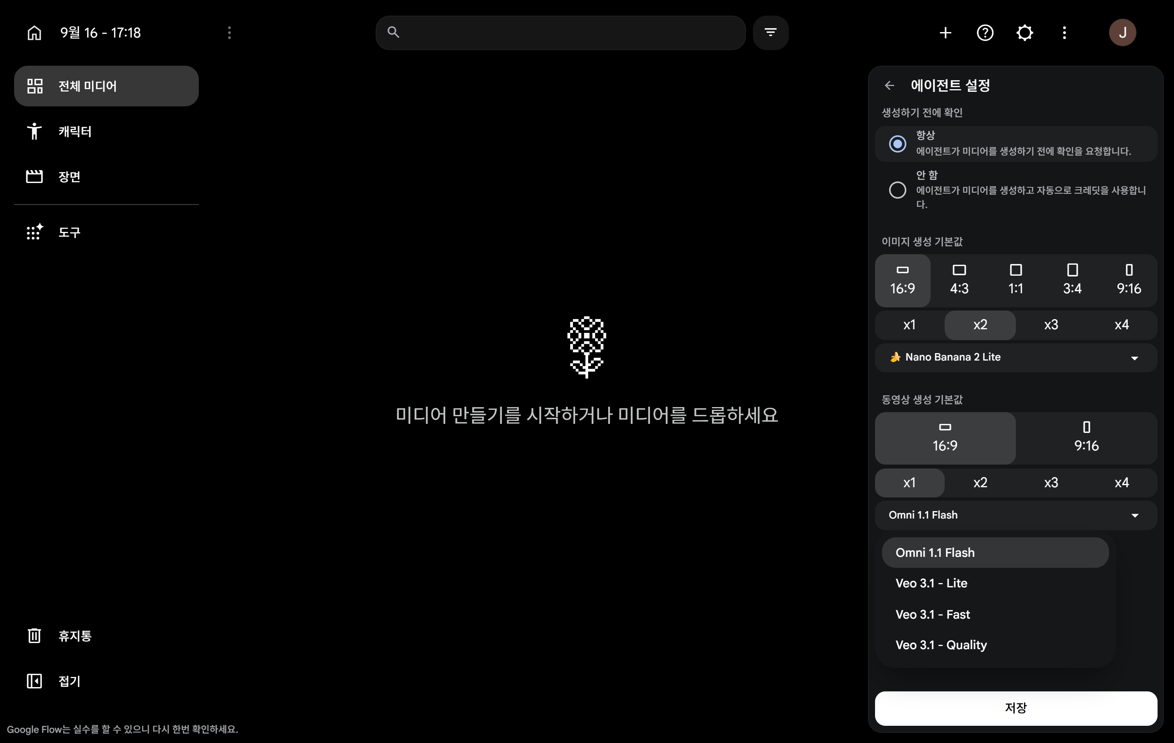Select Veo 3.1 - Fast model
This screenshot has width=1174, height=743.
point(995,614)
